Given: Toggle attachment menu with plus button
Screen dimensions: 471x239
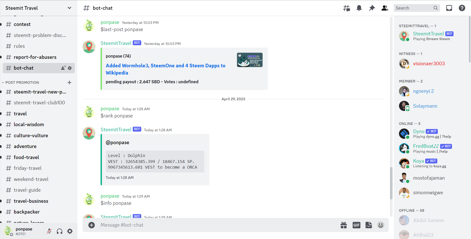Looking at the screenshot, I should pos(91,225).
